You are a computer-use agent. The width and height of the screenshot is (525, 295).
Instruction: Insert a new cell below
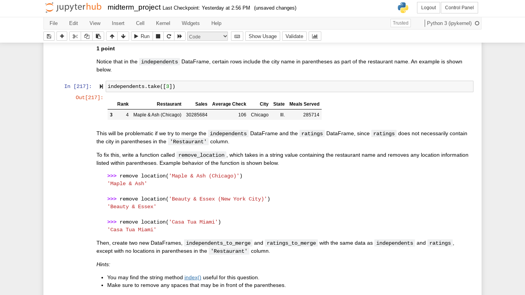pyautogui.click(x=62, y=36)
